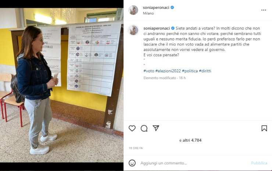Open soniaperonaci username in header
272x171 pixels.
(x=156, y=7)
